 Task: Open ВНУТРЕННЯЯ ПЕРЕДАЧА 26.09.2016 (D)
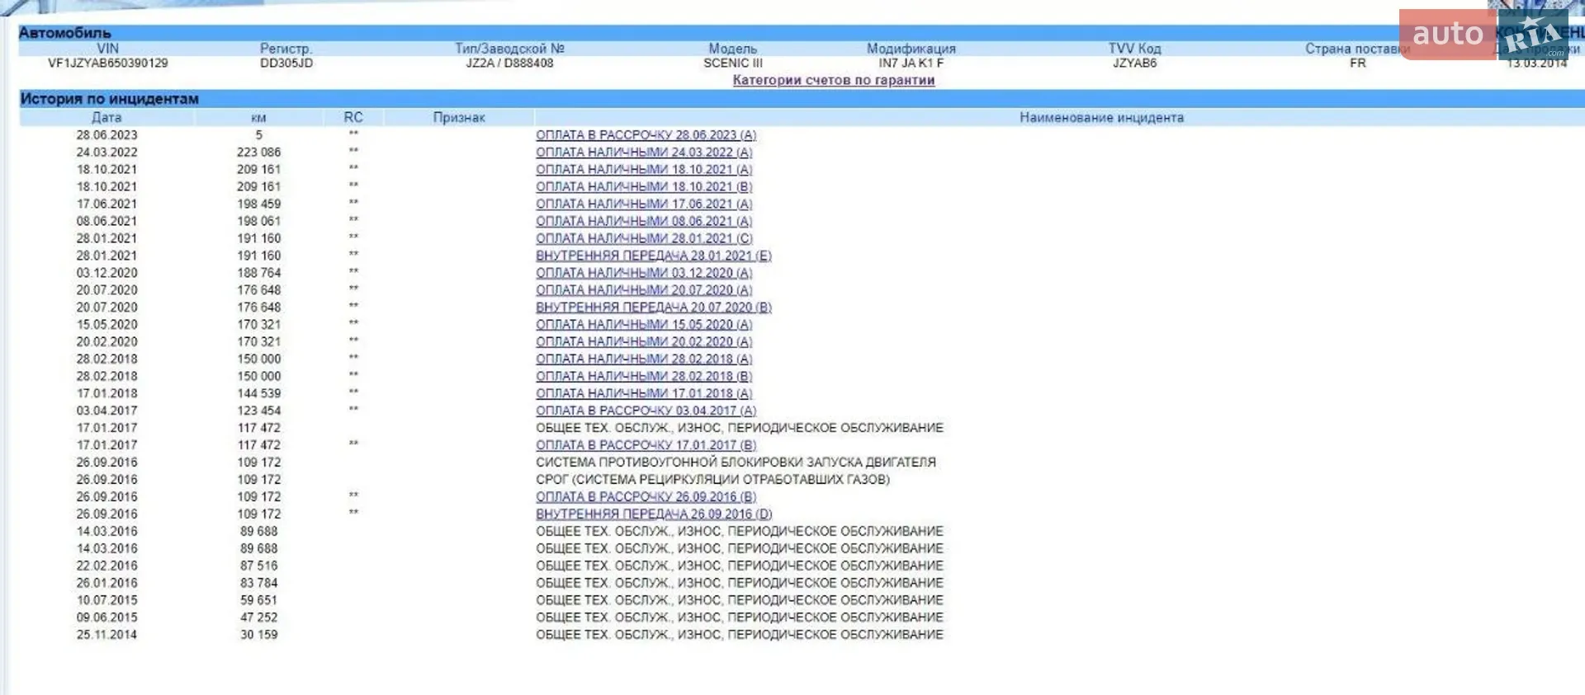click(x=654, y=514)
